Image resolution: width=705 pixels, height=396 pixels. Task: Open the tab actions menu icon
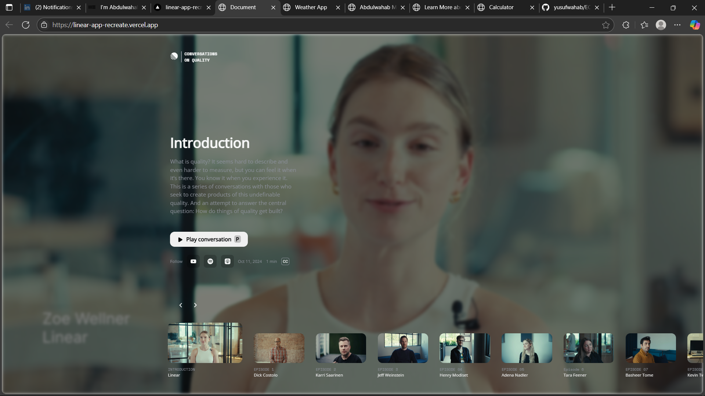click(x=10, y=7)
